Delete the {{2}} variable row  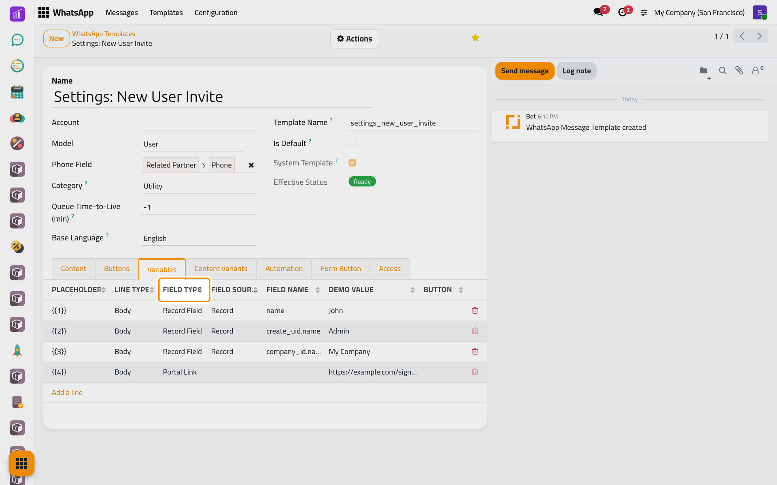coord(475,331)
